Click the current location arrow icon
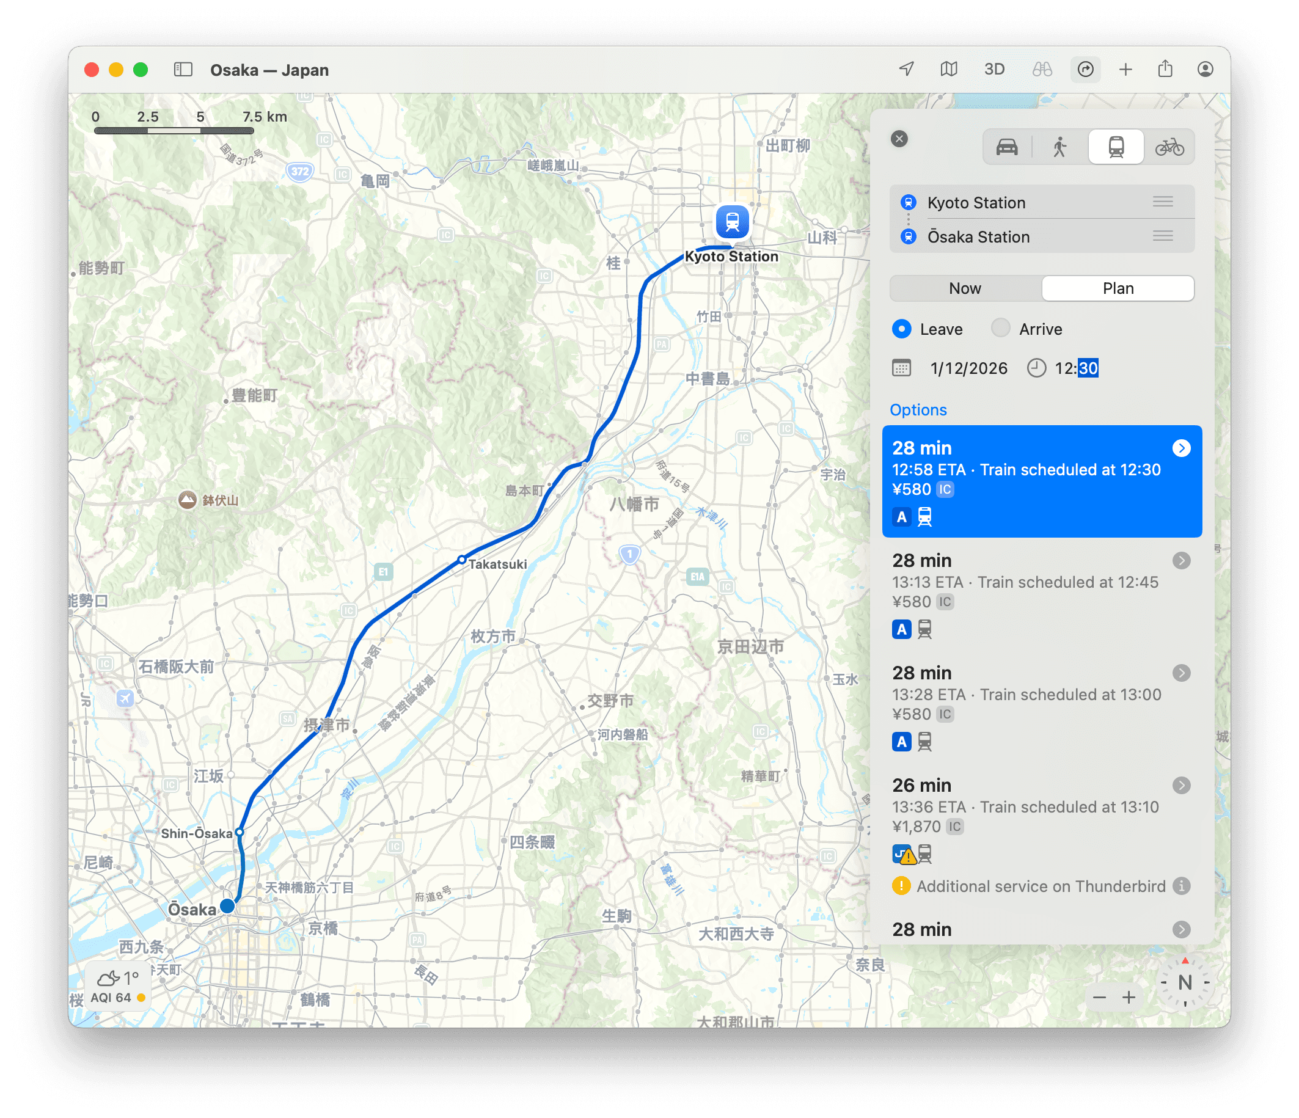The image size is (1299, 1118). (907, 69)
